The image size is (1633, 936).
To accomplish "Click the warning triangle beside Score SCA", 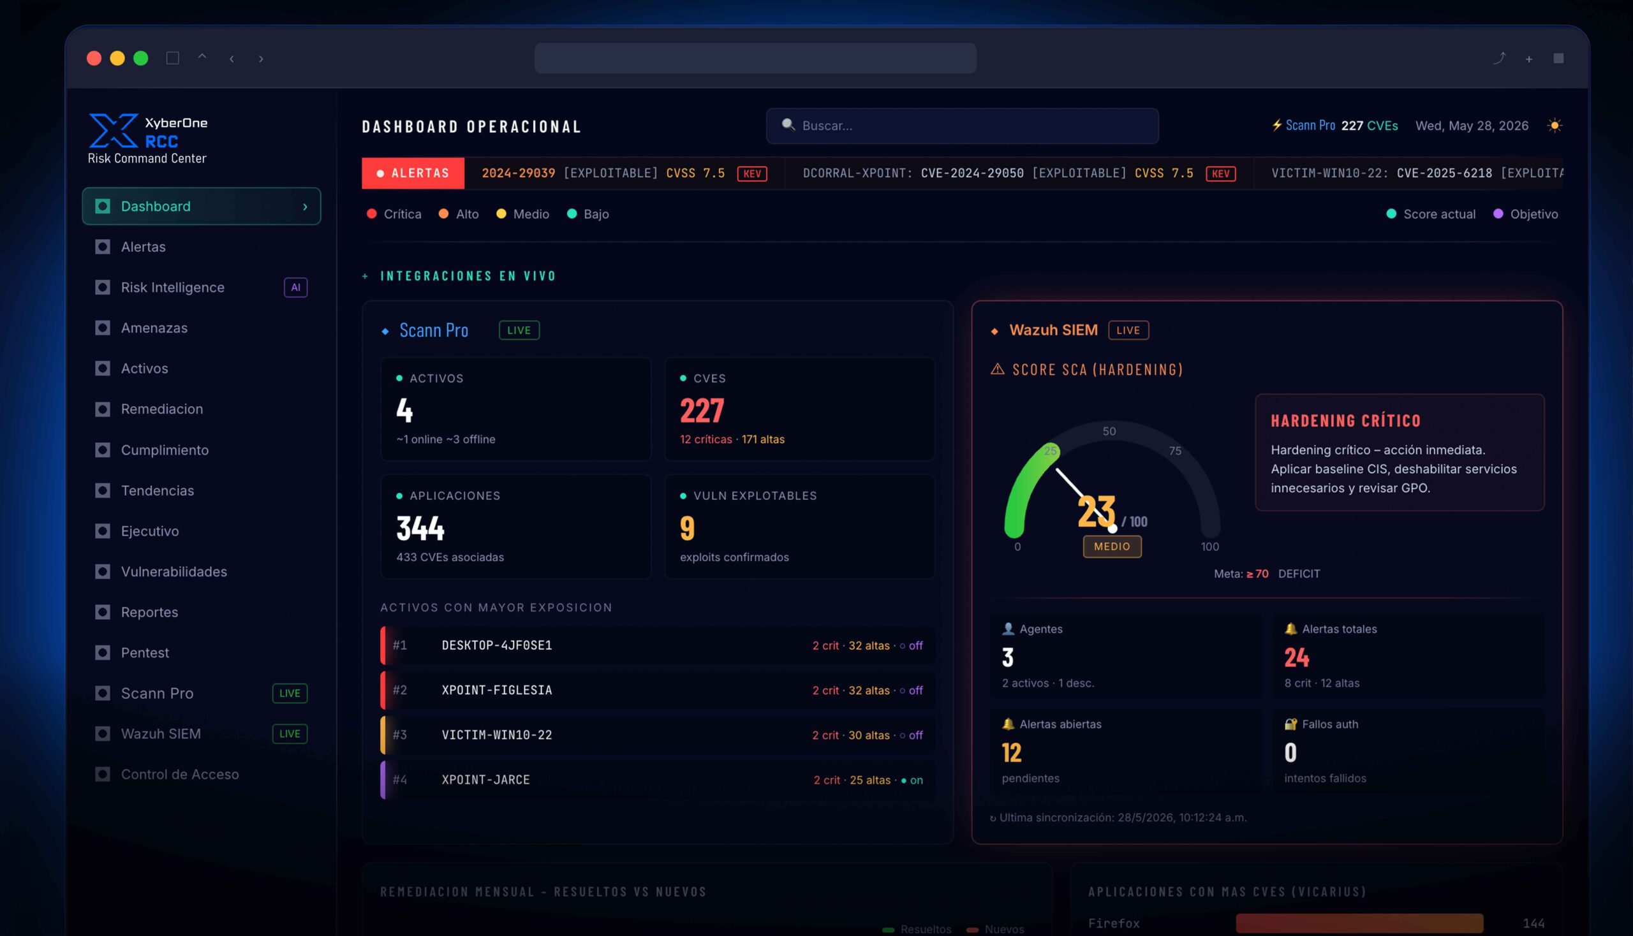I will click(x=998, y=369).
